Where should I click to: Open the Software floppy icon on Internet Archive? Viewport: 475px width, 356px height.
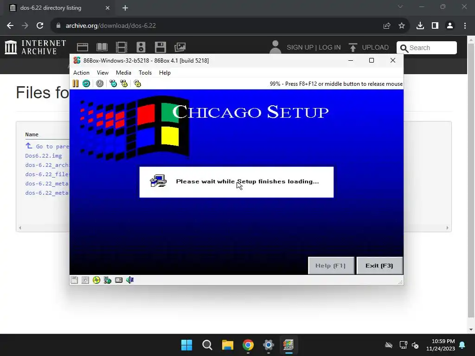point(160,47)
